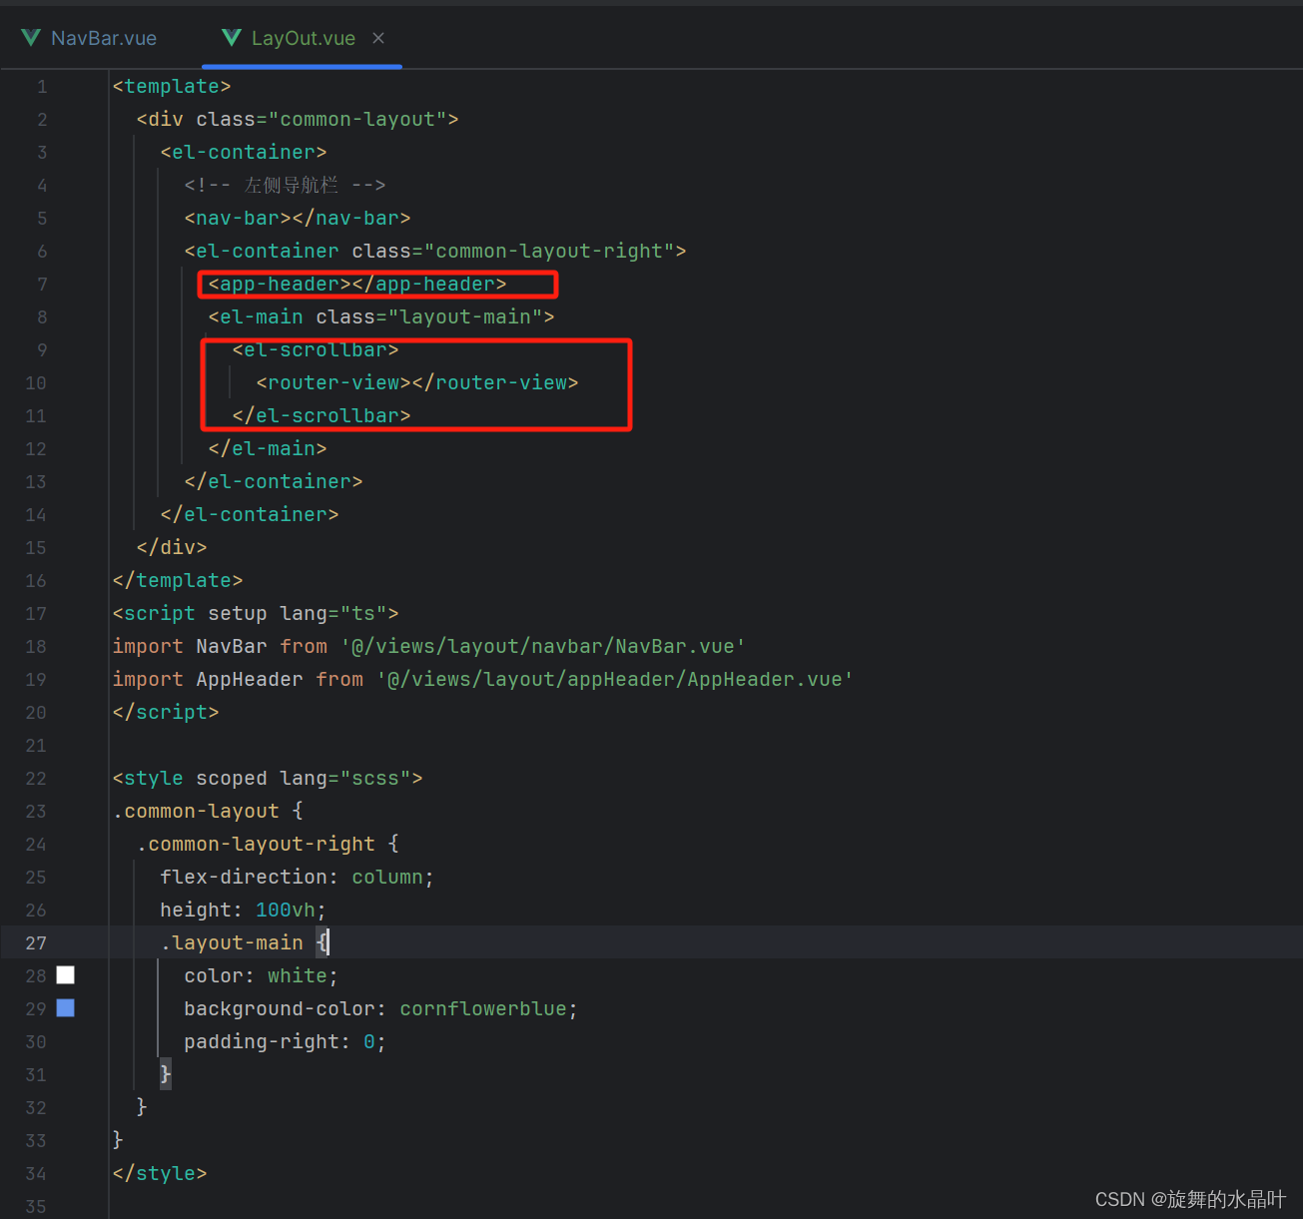This screenshot has height=1219, width=1303.
Task: Click the 左侧导航栏 comment line
Action: click(x=285, y=185)
